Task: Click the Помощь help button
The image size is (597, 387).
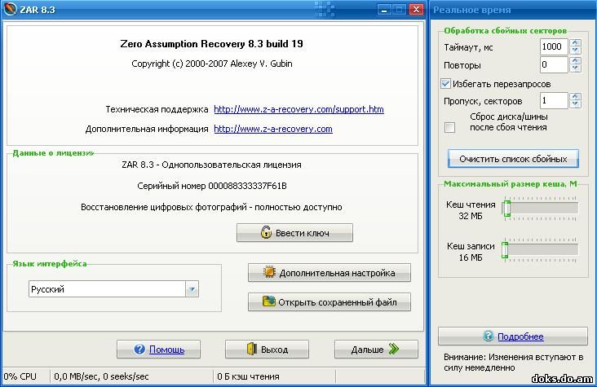Action: [x=158, y=349]
